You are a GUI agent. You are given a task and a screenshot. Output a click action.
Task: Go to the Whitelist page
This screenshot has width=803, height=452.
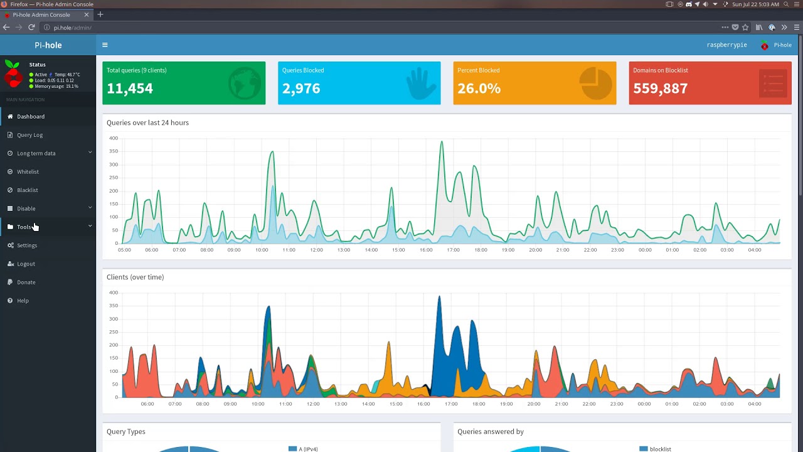coord(28,172)
